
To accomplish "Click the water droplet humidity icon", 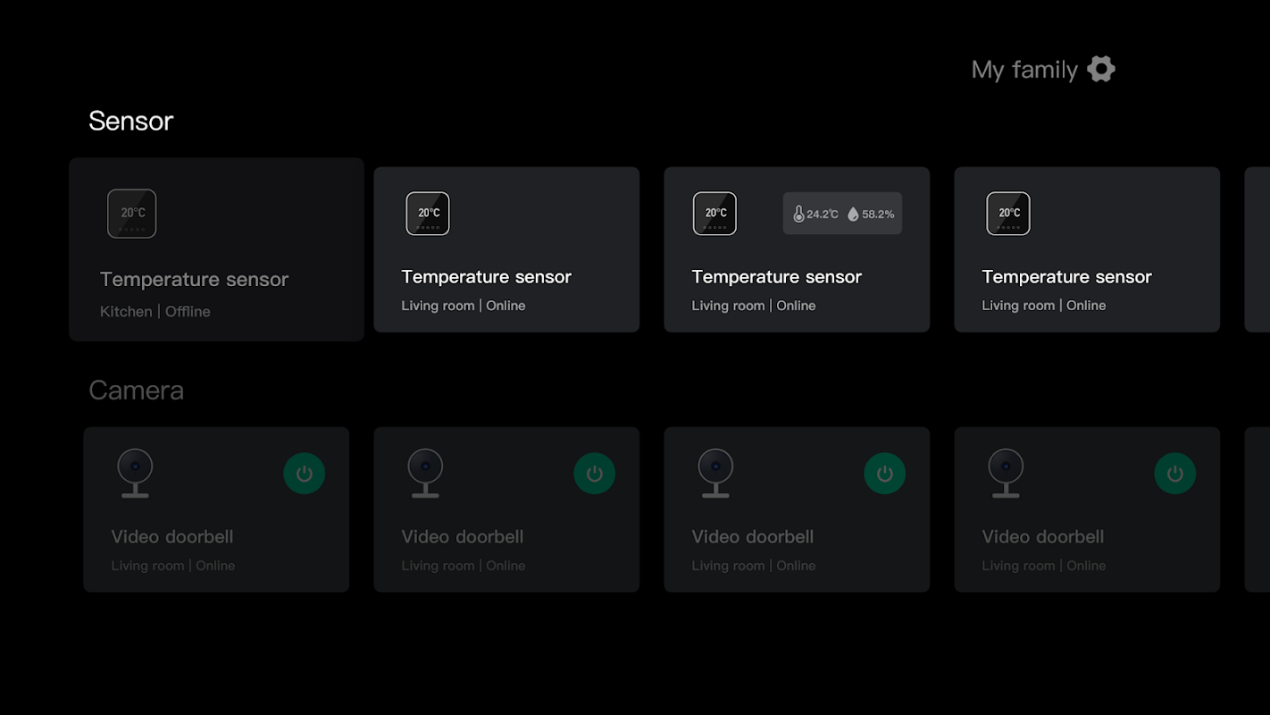I will click(853, 214).
